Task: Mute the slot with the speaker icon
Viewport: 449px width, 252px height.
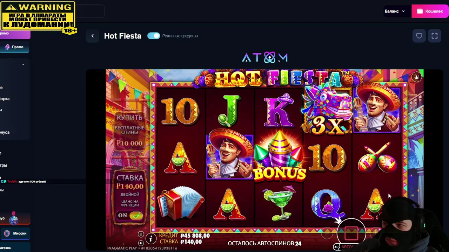Action: click(x=141, y=243)
